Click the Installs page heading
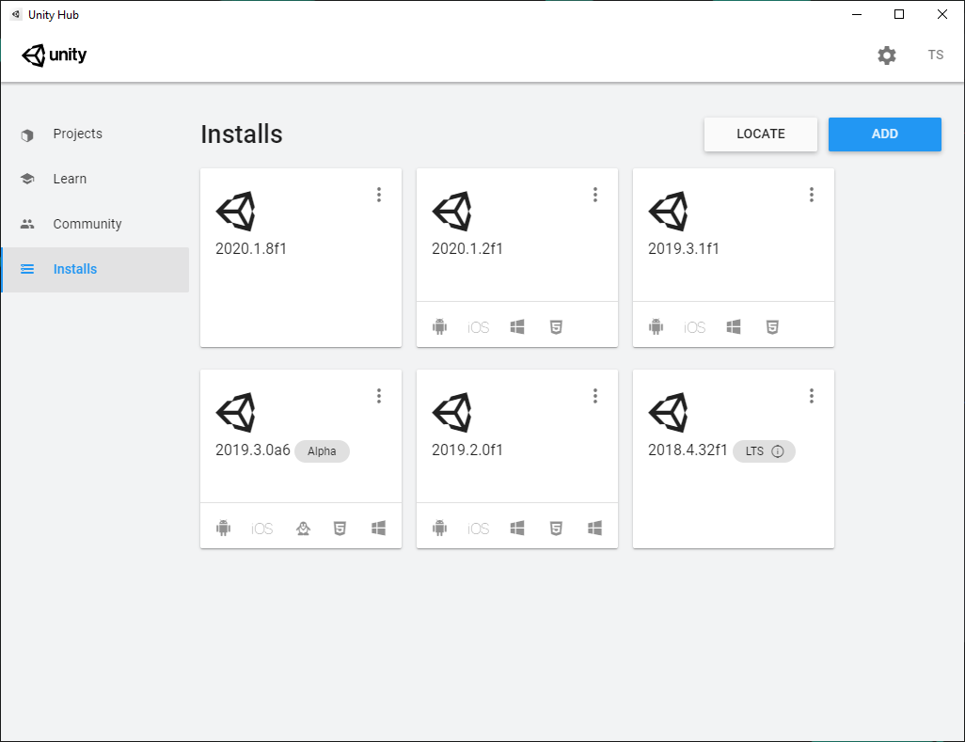The height and width of the screenshot is (742, 965). (241, 134)
